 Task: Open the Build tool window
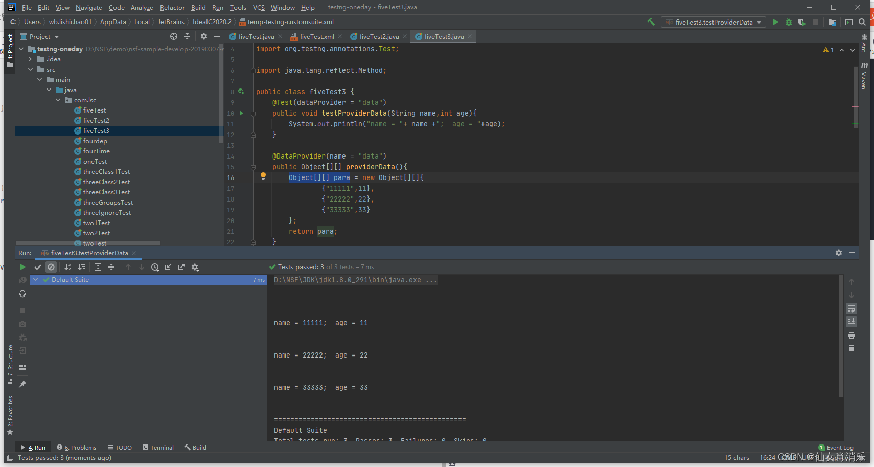coord(195,448)
